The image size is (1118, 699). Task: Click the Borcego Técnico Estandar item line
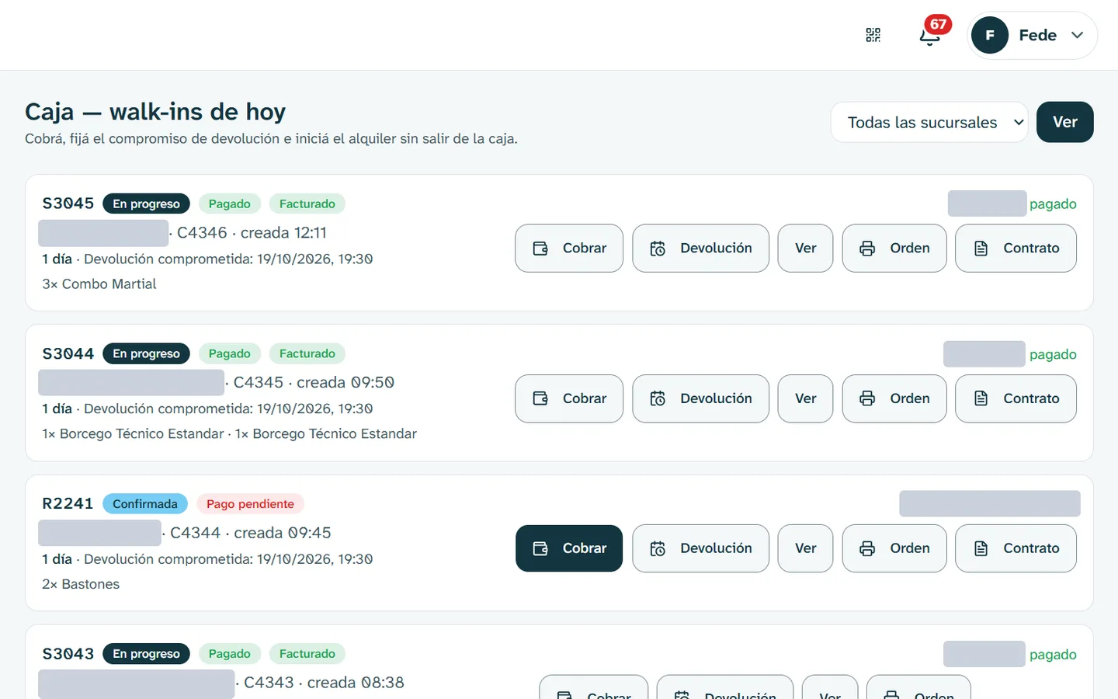229,433
